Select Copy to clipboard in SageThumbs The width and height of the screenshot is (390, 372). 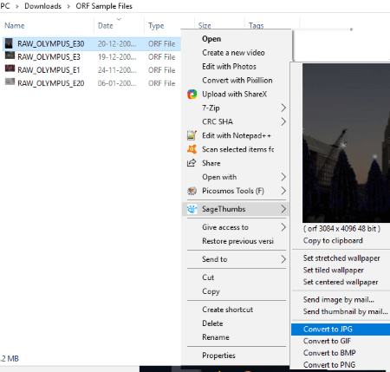pyautogui.click(x=333, y=240)
